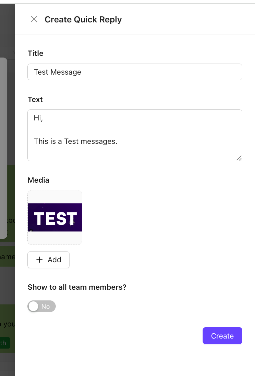Click the Create Quick Reply header text
Screen dimensions: 255x376
click(x=83, y=19)
